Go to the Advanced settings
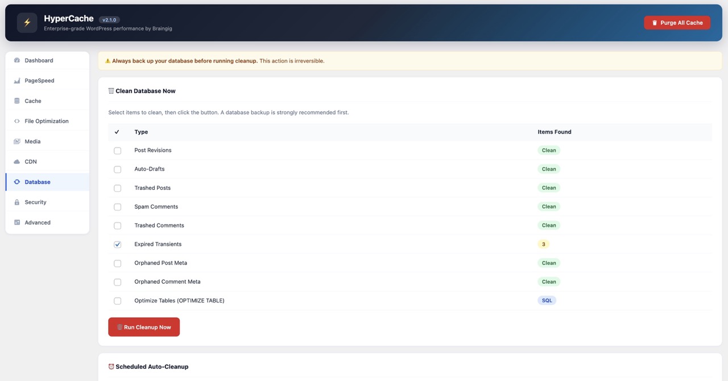Screen dimensions: 728x381 [47, 222]
